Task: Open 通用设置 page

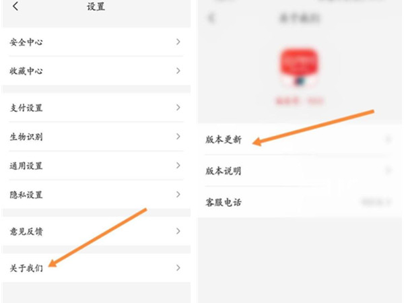Action: [96, 166]
